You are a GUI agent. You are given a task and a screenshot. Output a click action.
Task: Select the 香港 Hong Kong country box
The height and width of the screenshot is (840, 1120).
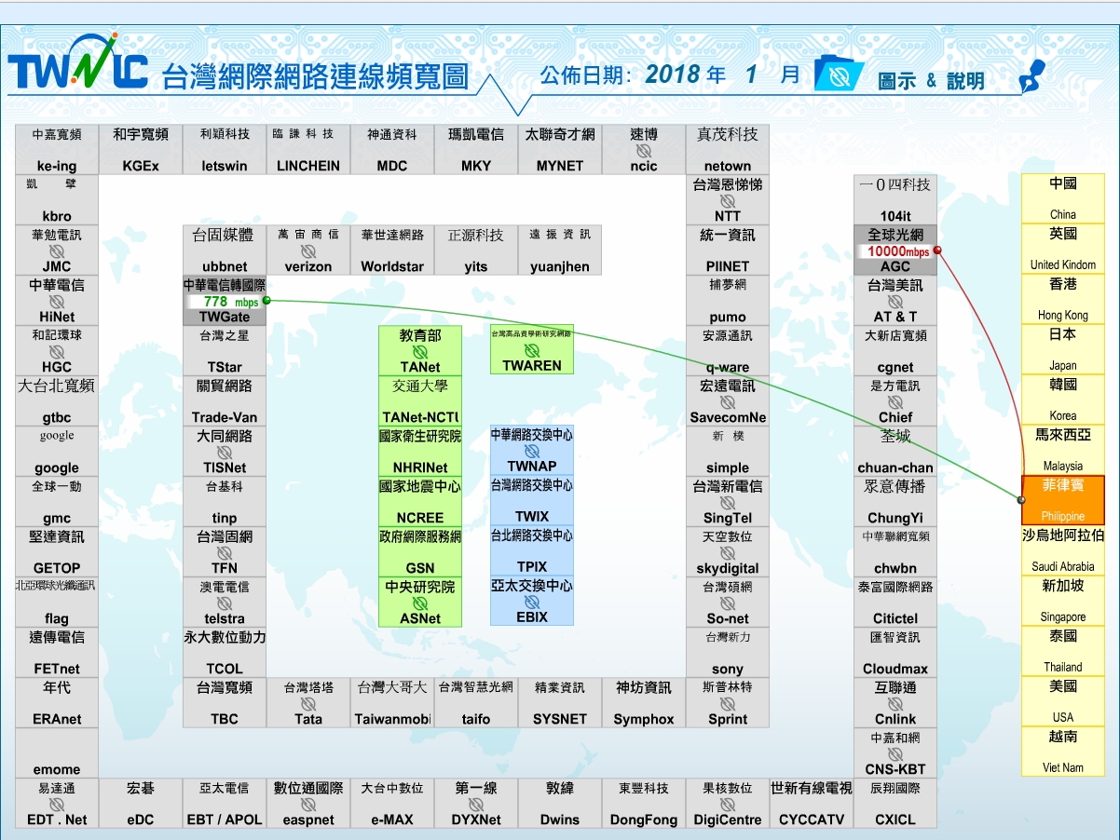1063,298
